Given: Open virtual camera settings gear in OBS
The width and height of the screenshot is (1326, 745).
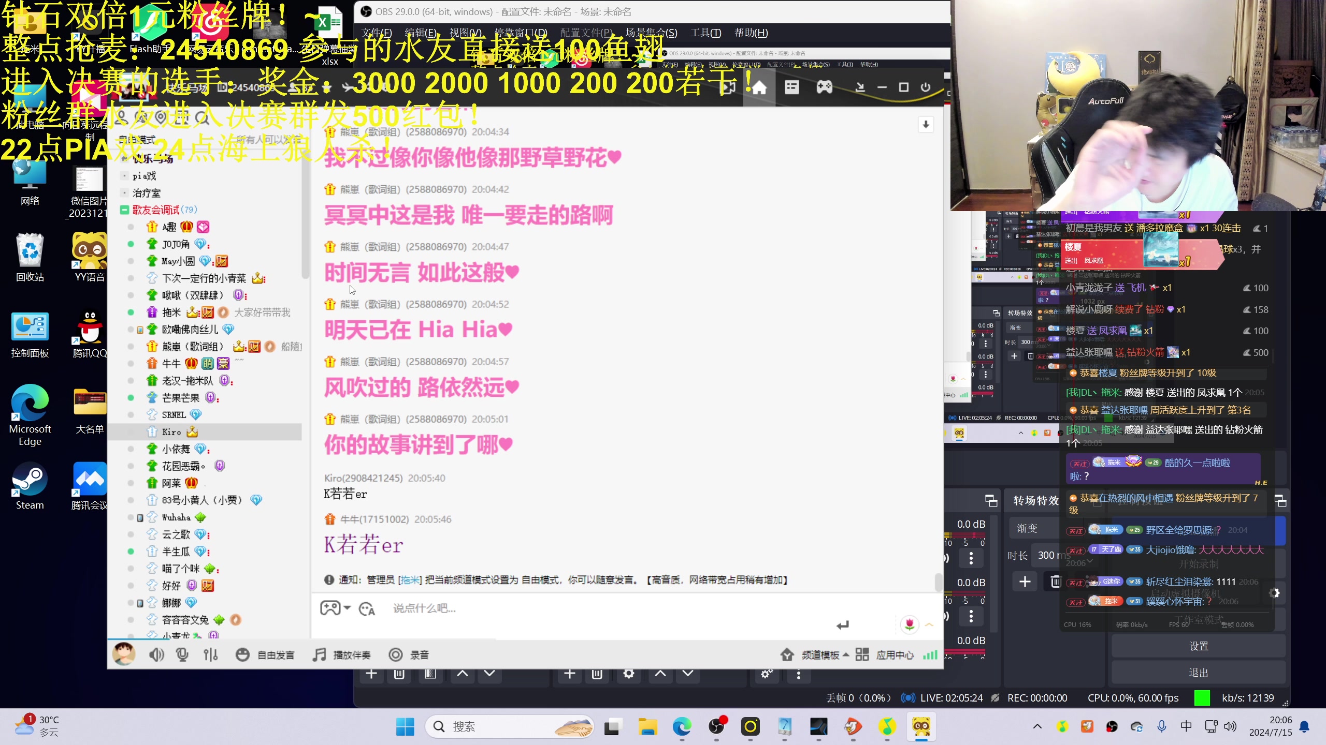Looking at the screenshot, I should (x=1275, y=593).
